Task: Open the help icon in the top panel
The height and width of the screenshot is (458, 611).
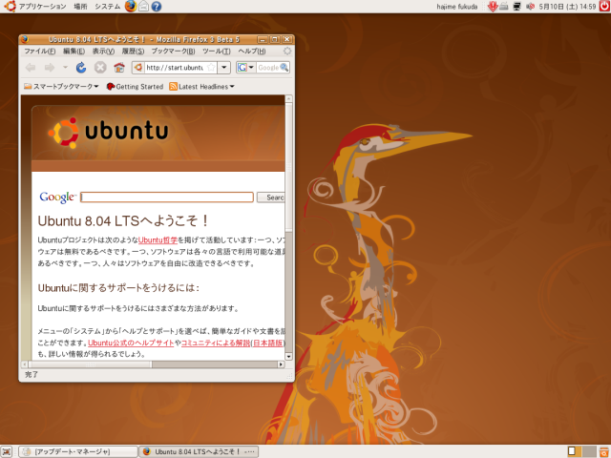Action: (x=157, y=7)
